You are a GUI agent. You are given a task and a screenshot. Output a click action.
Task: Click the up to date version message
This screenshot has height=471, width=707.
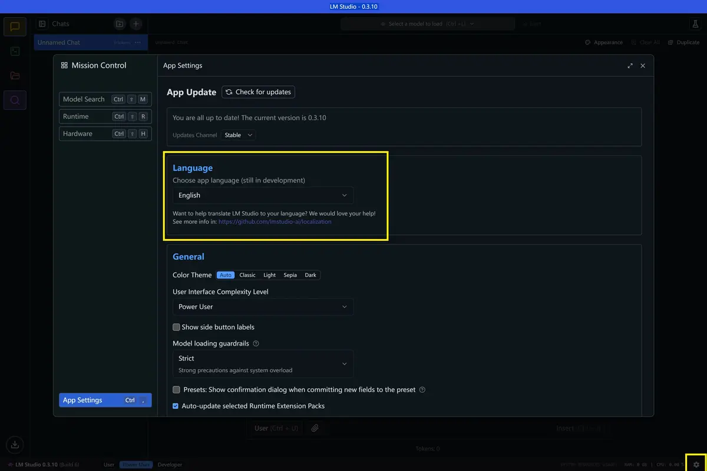(x=249, y=118)
